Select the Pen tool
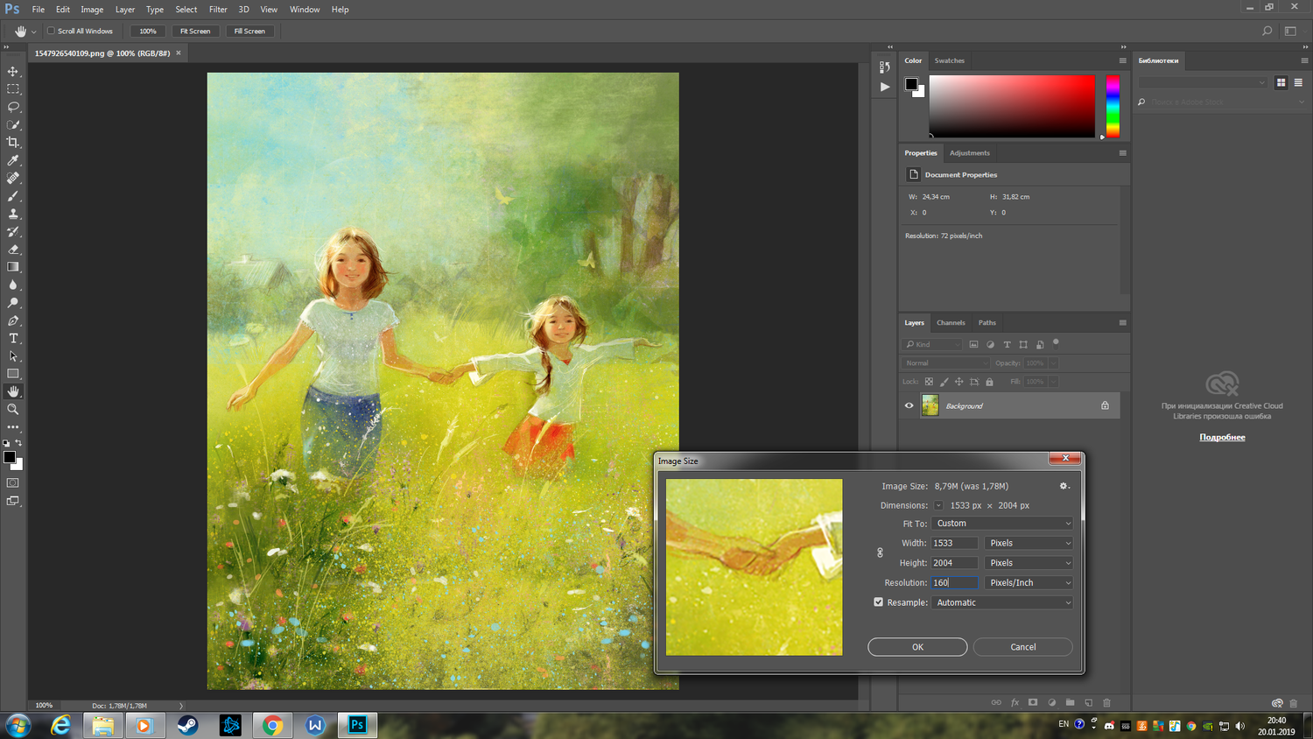This screenshot has width=1313, height=739. click(x=13, y=320)
